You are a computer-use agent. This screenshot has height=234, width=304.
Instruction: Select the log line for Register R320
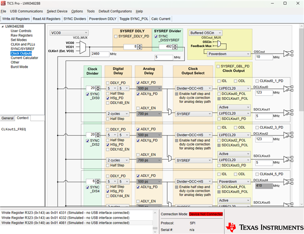tap(77, 223)
